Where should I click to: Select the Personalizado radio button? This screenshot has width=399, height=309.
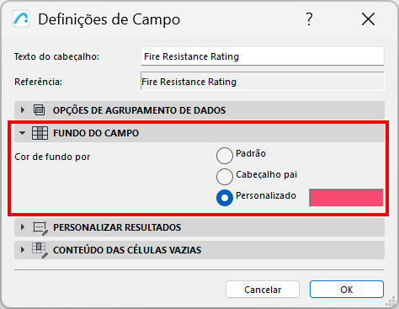tap(225, 198)
